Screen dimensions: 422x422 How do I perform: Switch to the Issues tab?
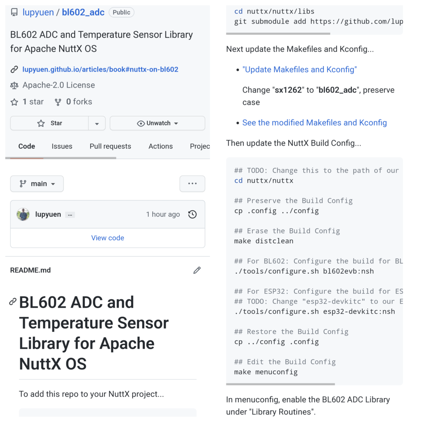click(x=62, y=146)
